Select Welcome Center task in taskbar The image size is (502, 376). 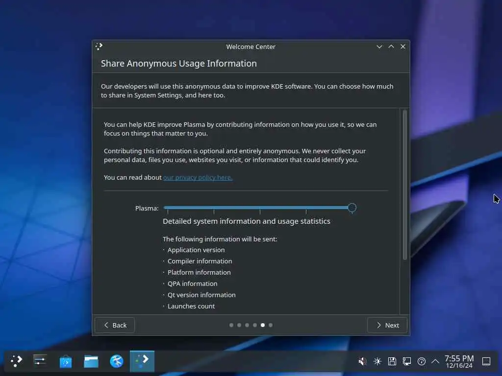(x=142, y=361)
